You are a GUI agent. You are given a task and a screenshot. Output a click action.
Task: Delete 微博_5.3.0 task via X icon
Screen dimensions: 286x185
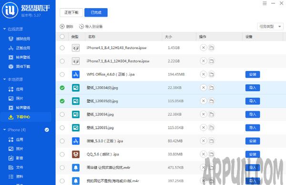pyautogui.click(x=204, y=141)
